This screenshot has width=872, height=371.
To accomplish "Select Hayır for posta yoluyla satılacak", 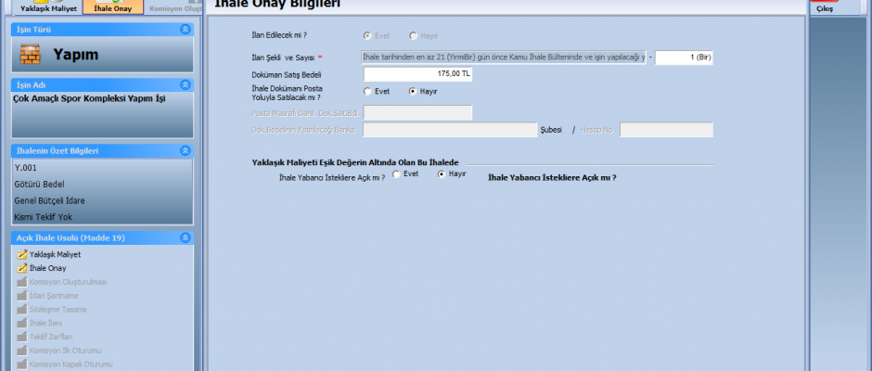I will tap(413, 92).
